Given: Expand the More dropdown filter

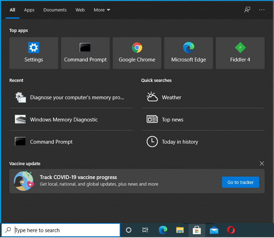Looking at the screenshot, I should coord(102,10).
